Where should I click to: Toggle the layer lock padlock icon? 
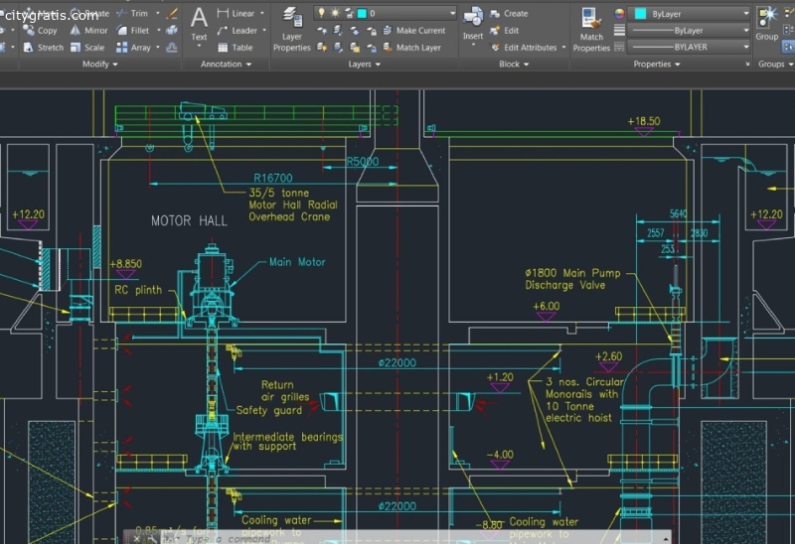coord(348,14)
